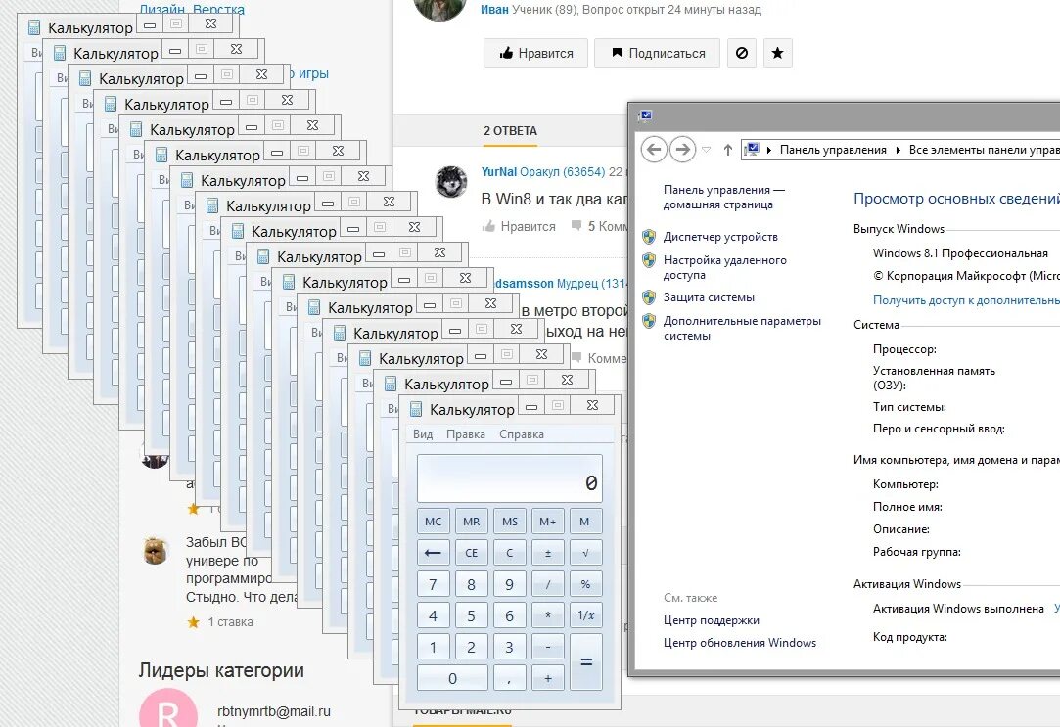The image size is (1060, 727).
Task: Click the backspace arrow calculator key
Action: coord(433,553)
